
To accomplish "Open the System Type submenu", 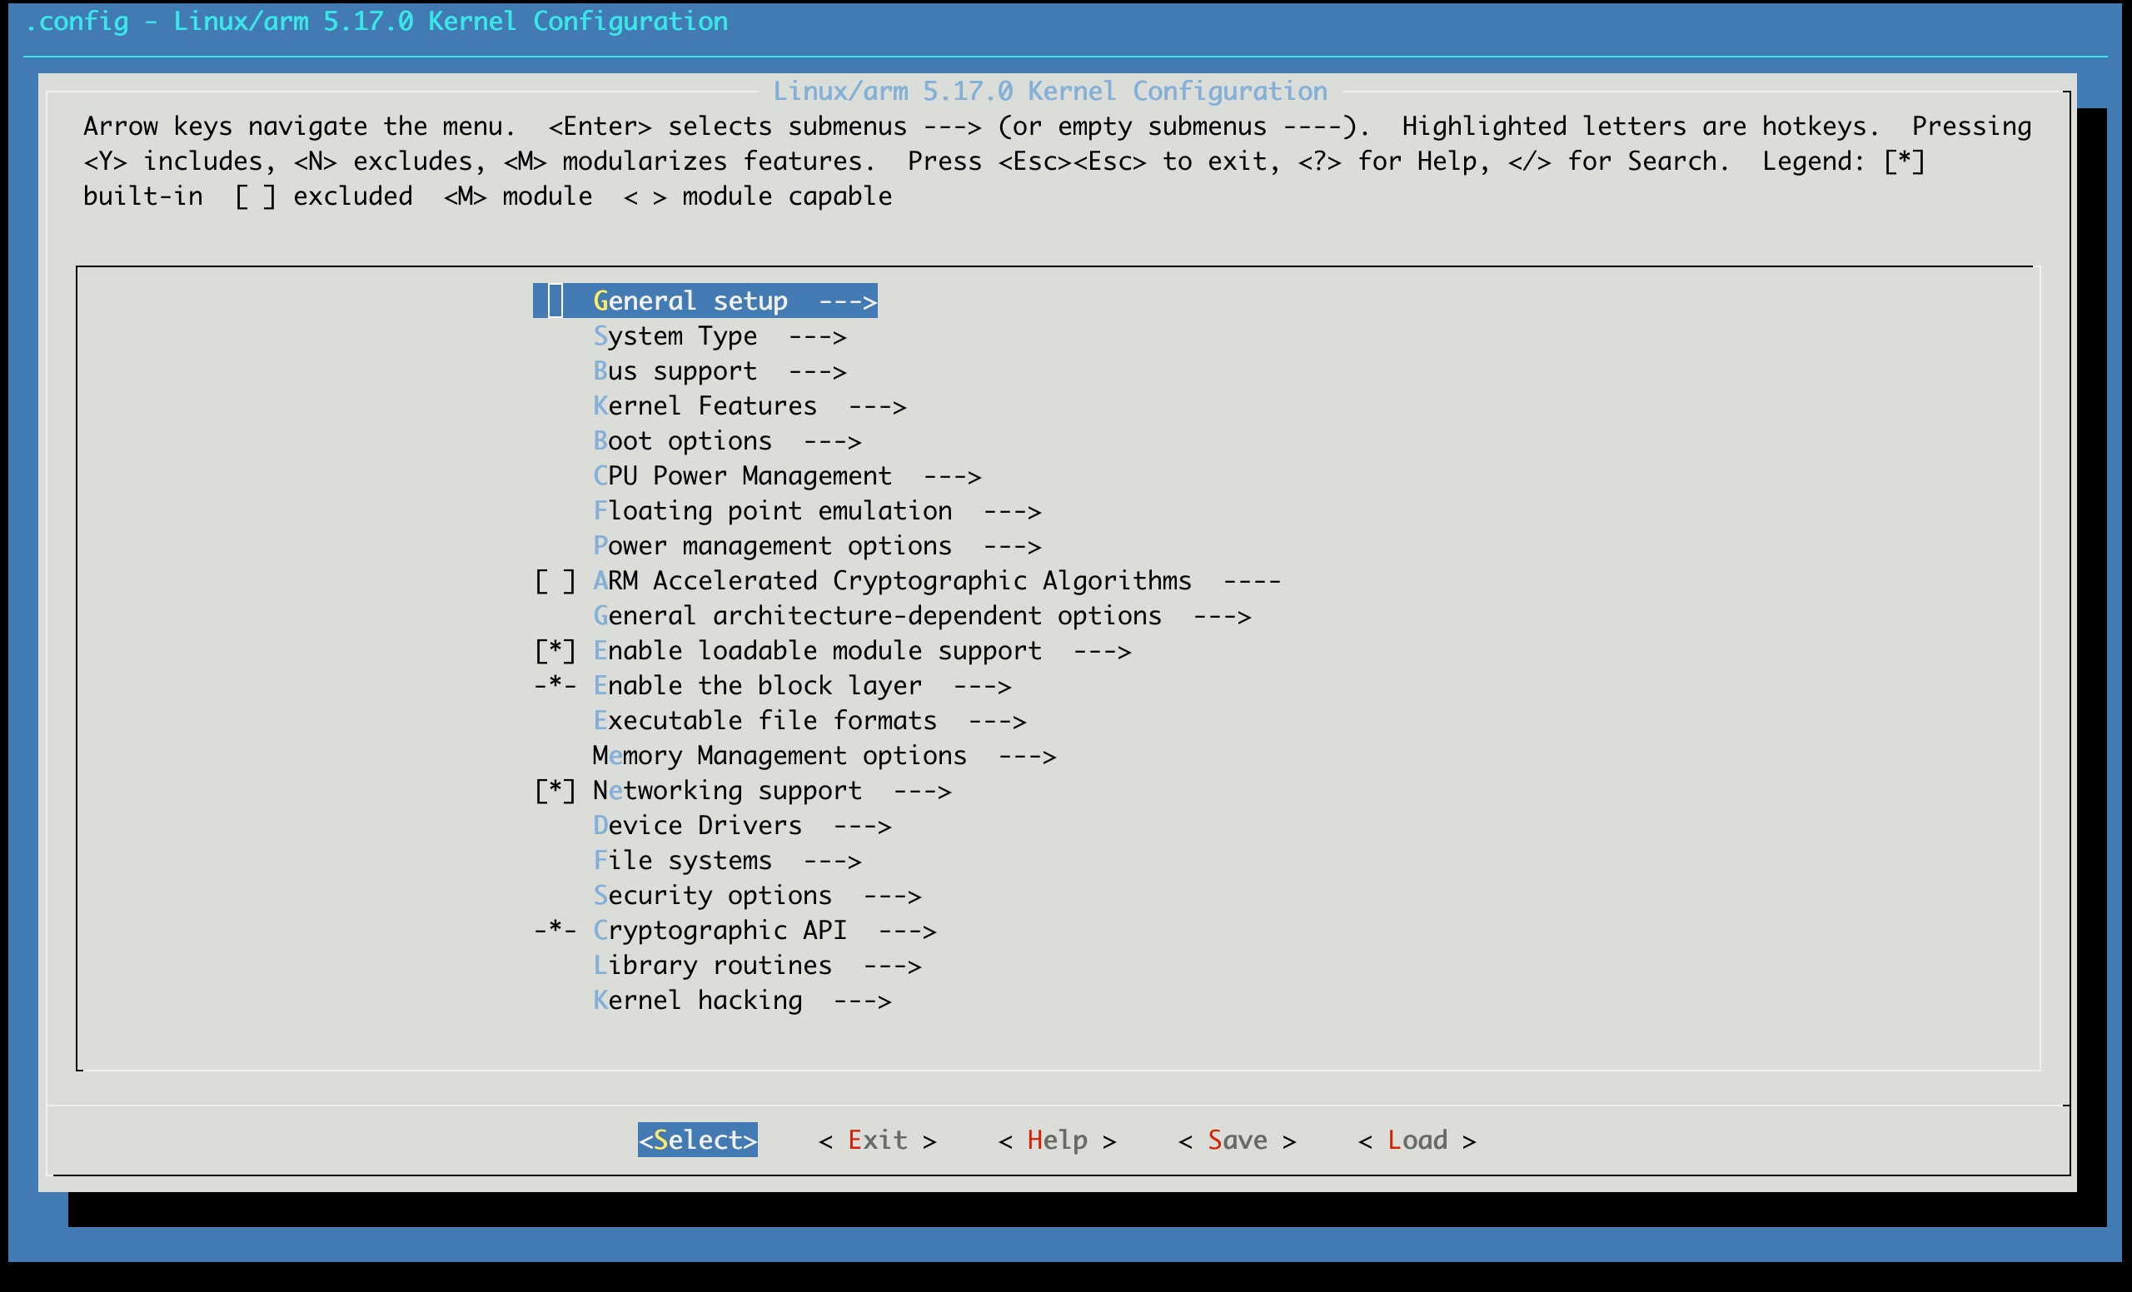I will coord(719,336).
